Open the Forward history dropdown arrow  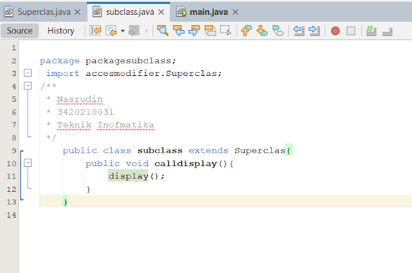147,31
